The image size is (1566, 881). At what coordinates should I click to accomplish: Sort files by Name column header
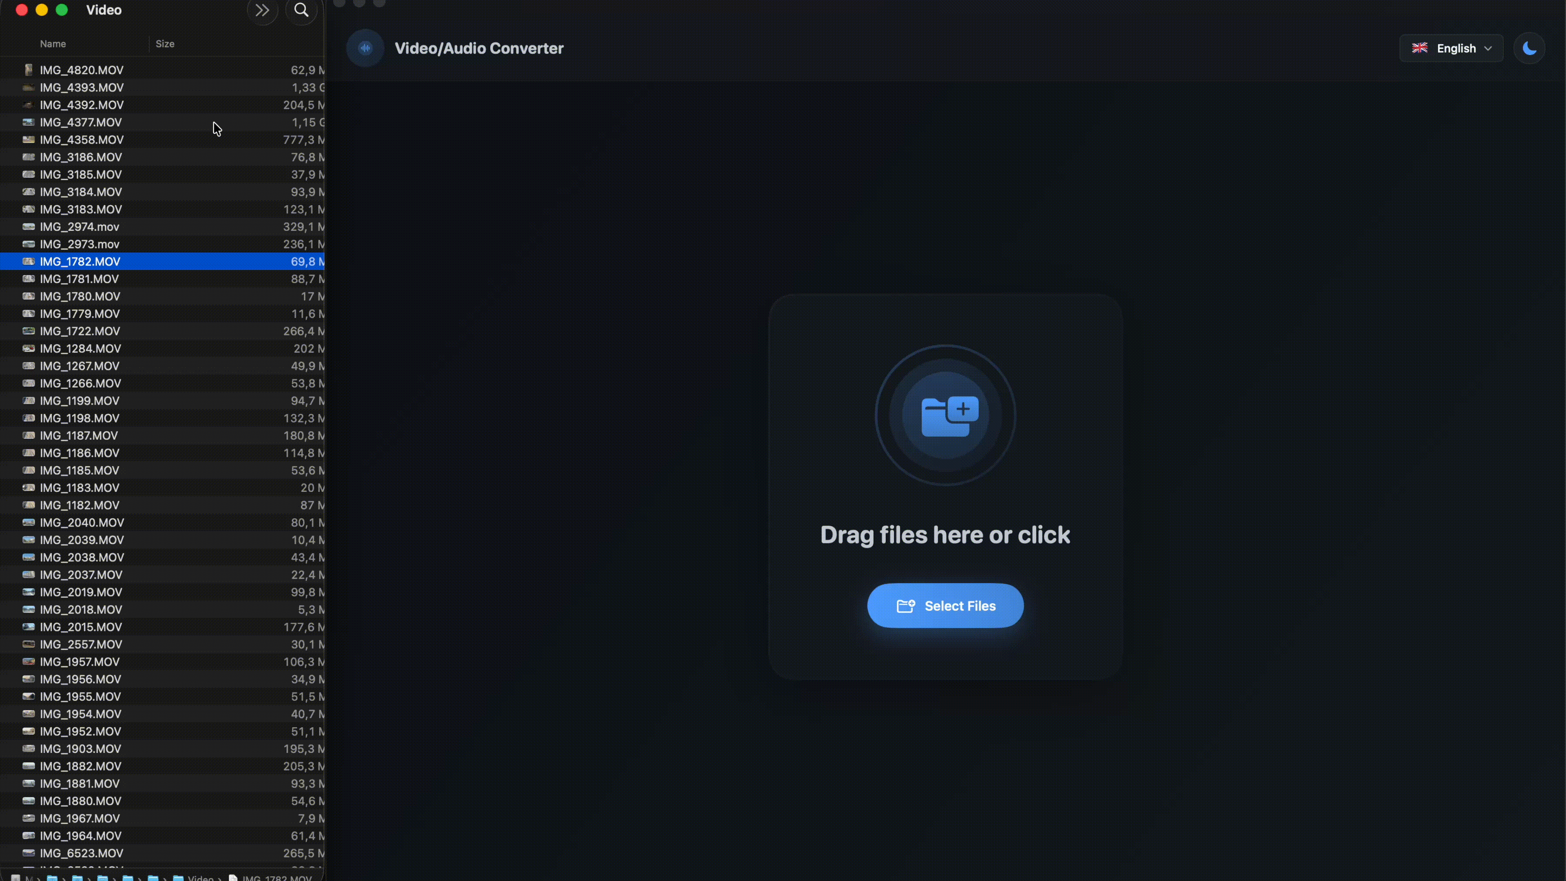pyautogui.click(x=53, y=44)
